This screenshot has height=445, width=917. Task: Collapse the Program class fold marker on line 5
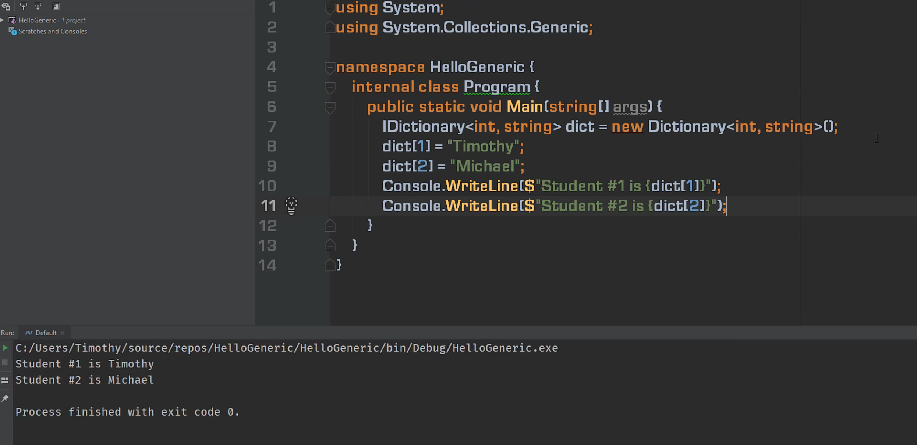[330, 87]
